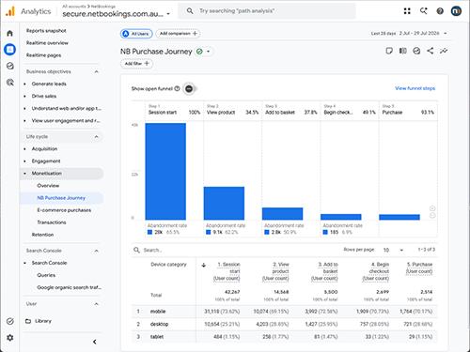This screenshot has height=352, width=470.
Task: Open the report title status dropdown arrow
Action: [x=208, y=52]
